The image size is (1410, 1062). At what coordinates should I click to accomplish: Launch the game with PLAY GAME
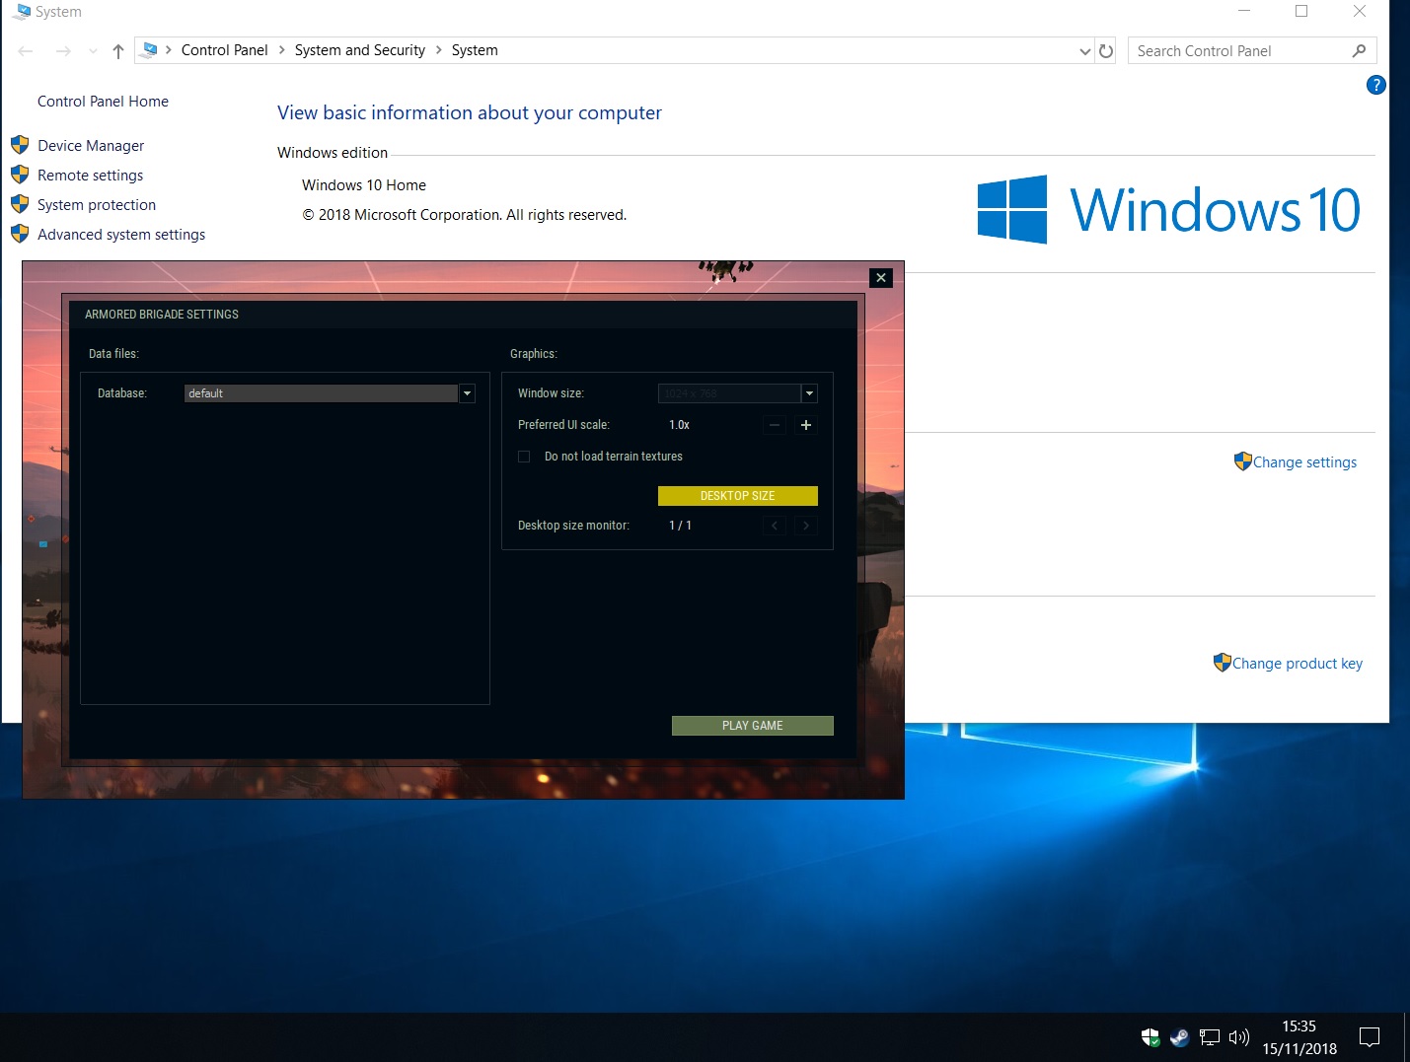point(753,726)
